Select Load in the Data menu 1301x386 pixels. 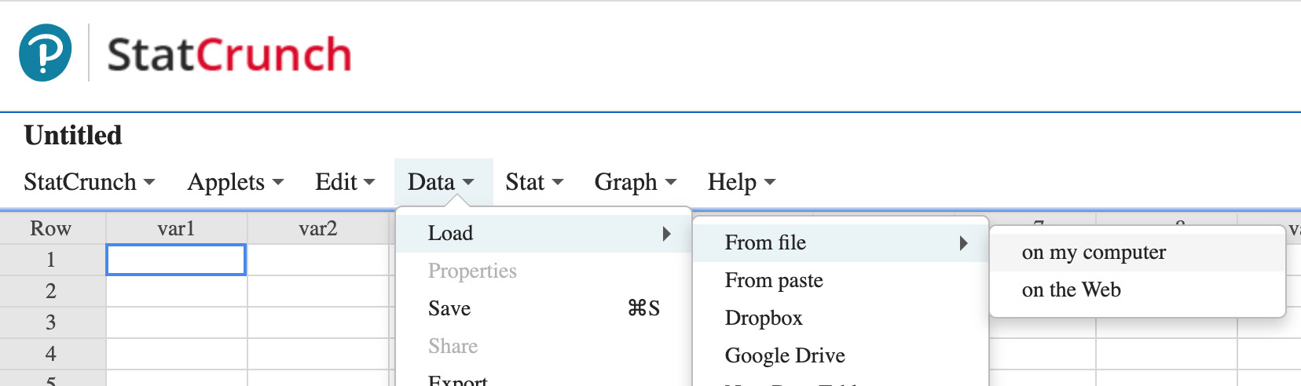coord(543,233)
